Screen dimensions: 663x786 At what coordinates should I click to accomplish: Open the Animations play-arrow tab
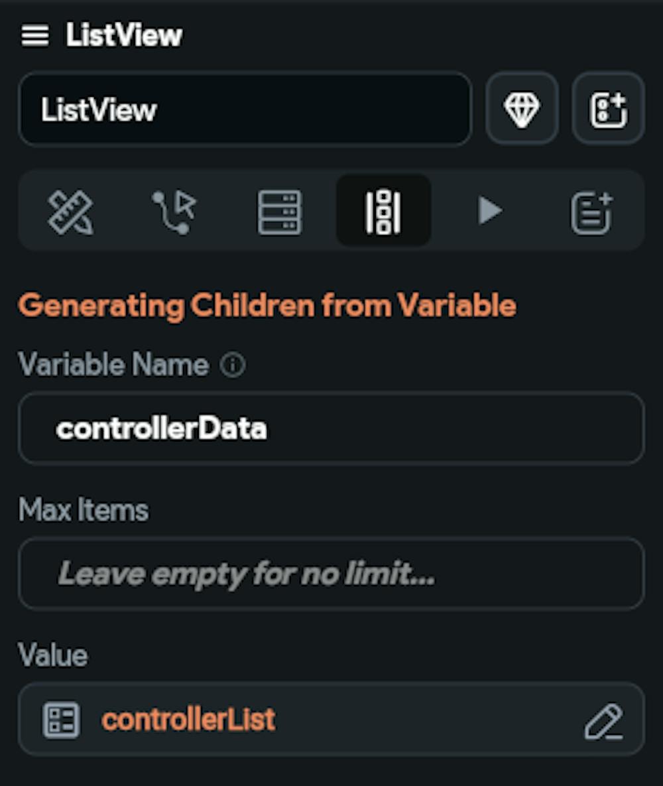pyautogui.click(x=489, y=212)
